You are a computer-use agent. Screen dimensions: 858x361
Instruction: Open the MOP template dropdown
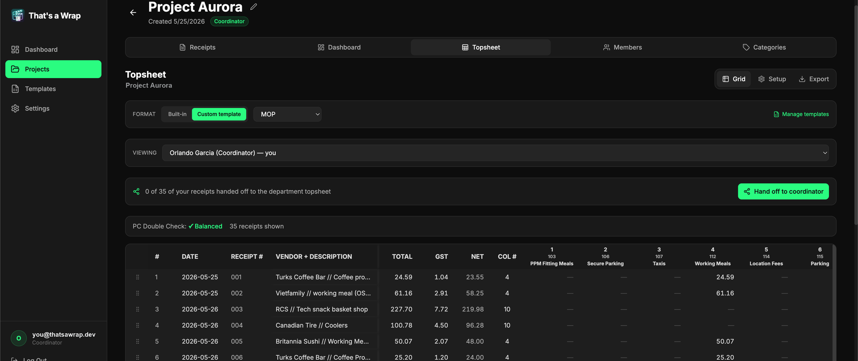[x=287, y=114]
